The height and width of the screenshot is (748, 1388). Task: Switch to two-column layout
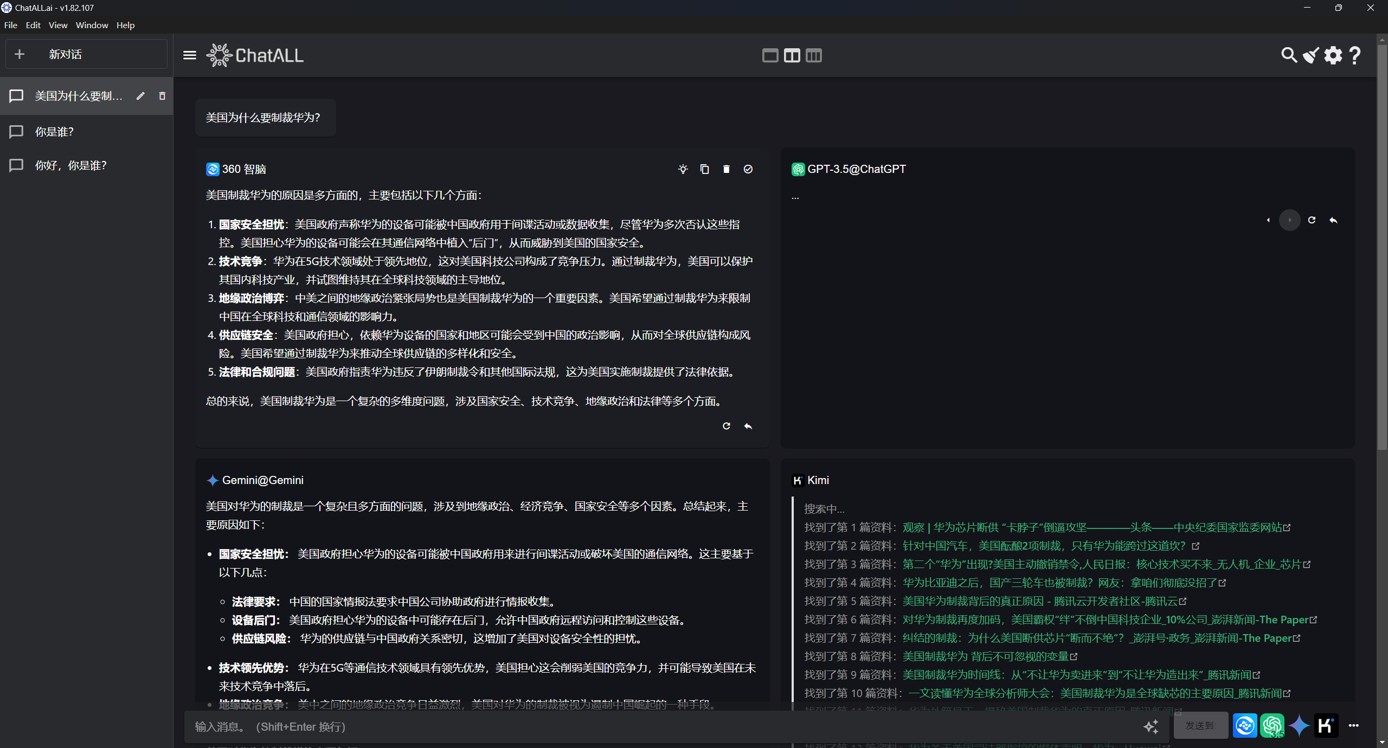pos(792,55)
